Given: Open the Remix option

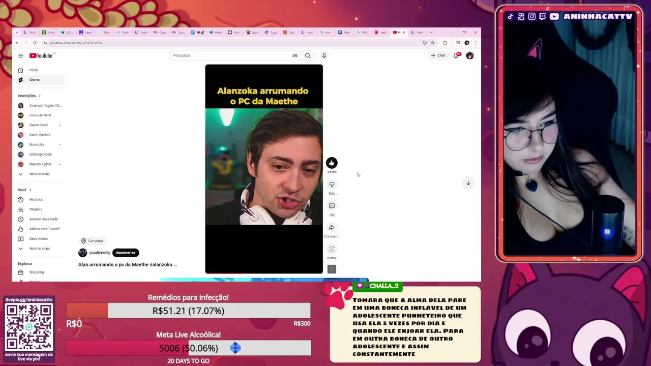Looking at the screenshot, I should [x=332, y=249].
